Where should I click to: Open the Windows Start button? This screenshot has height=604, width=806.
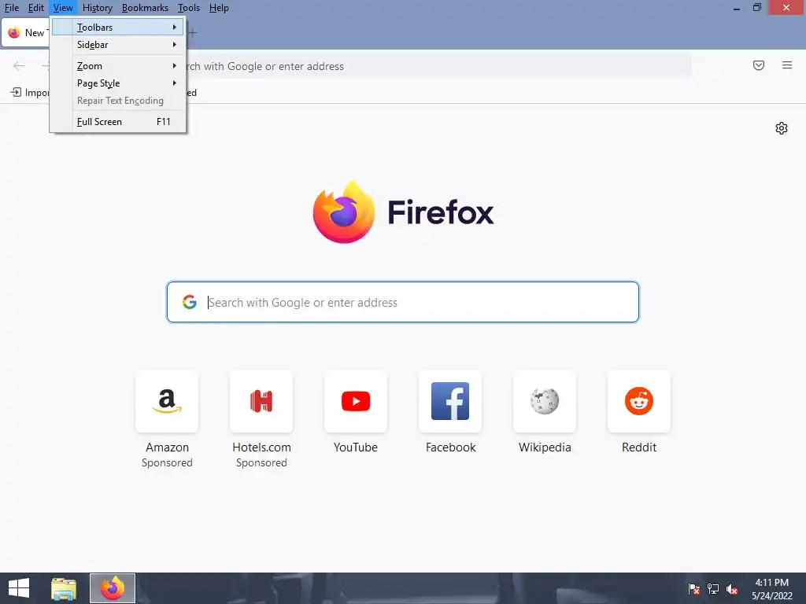[19, 588]
